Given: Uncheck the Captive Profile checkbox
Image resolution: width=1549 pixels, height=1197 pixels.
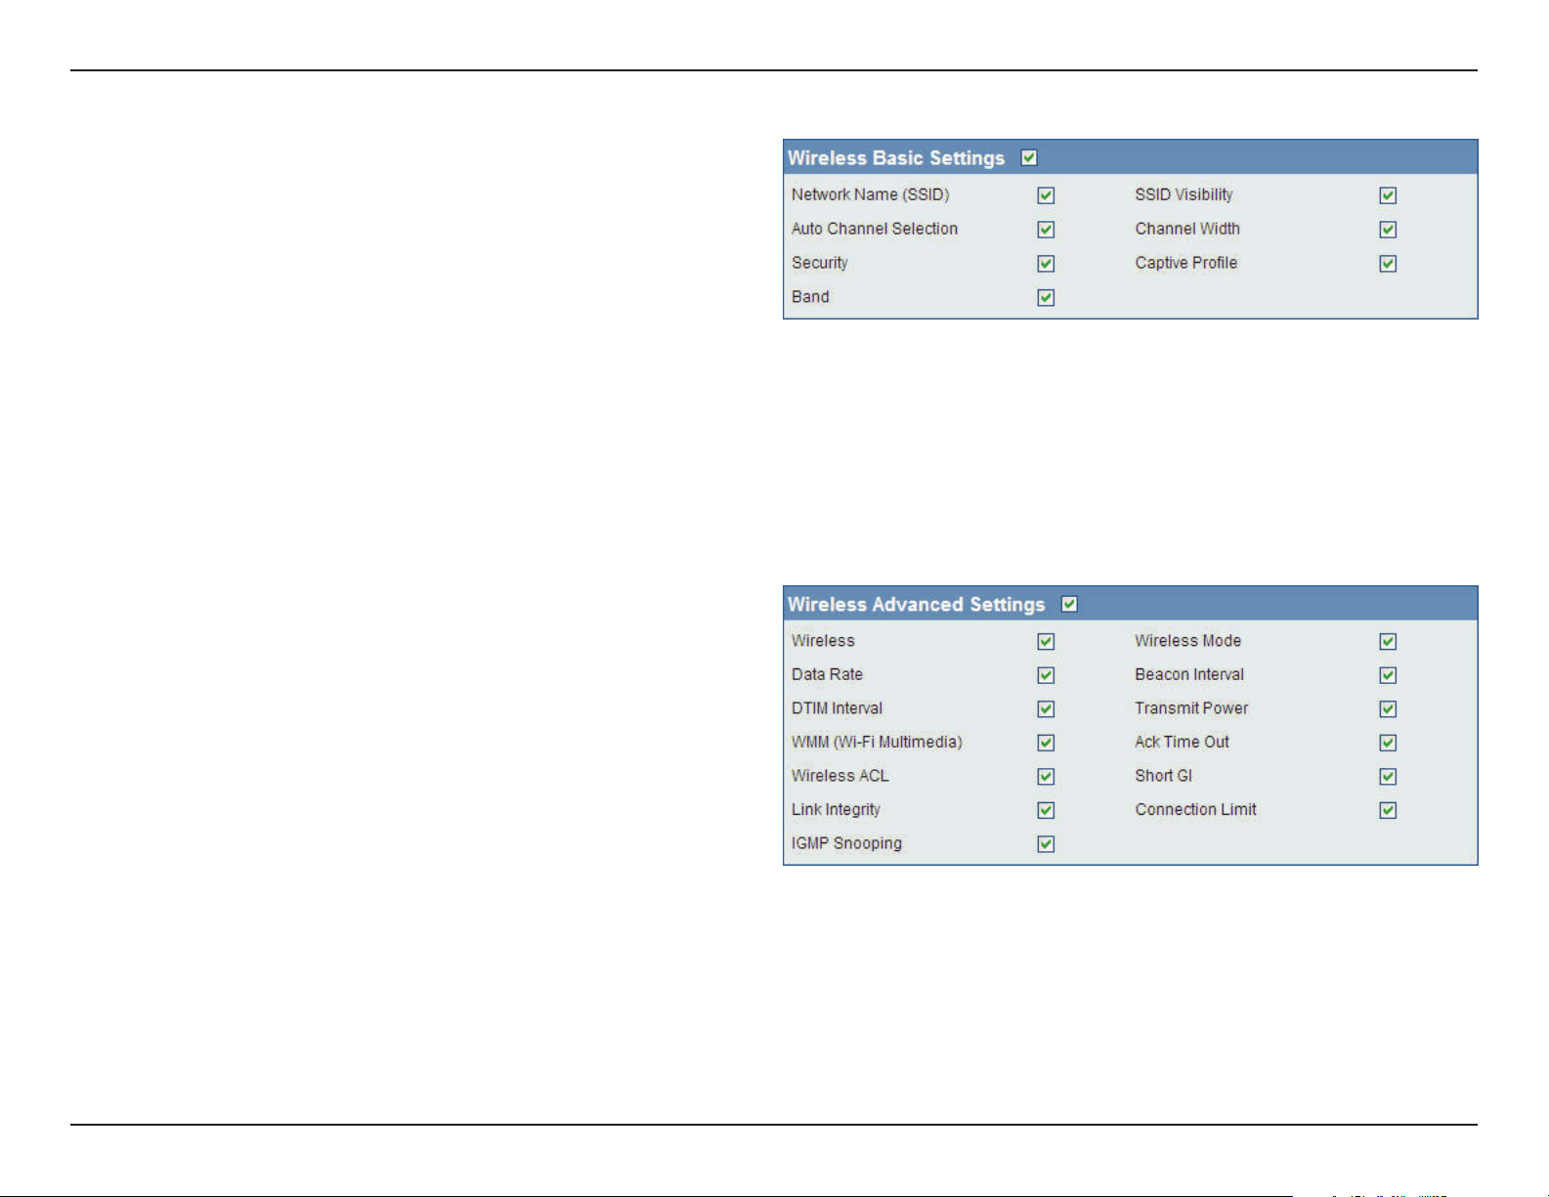Looking at the screenshot, I should [x=1388, y=264].
